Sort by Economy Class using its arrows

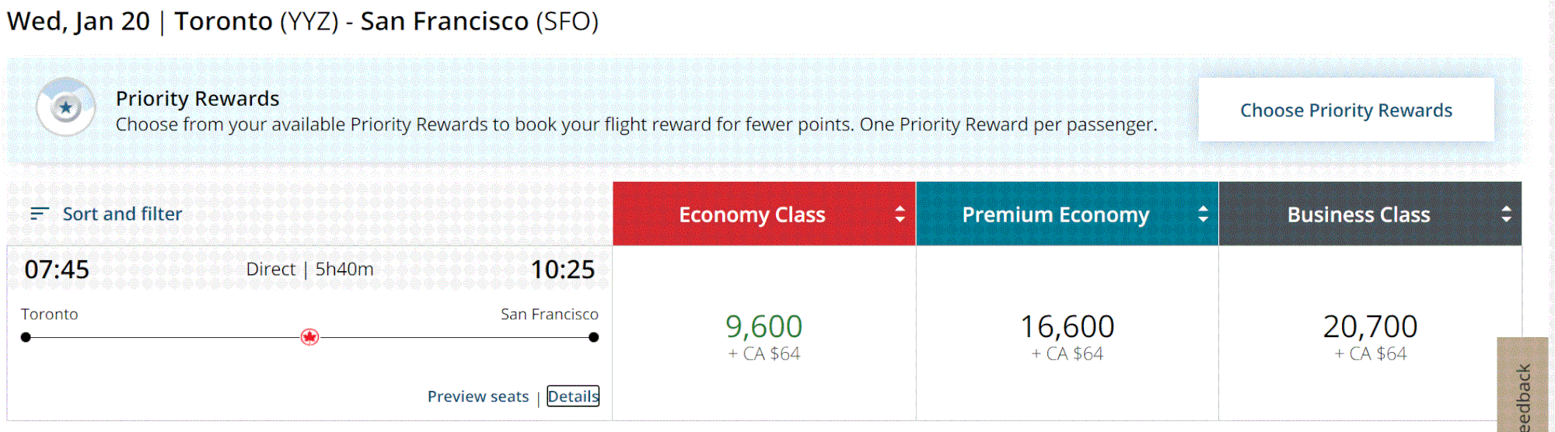(900, 214)
